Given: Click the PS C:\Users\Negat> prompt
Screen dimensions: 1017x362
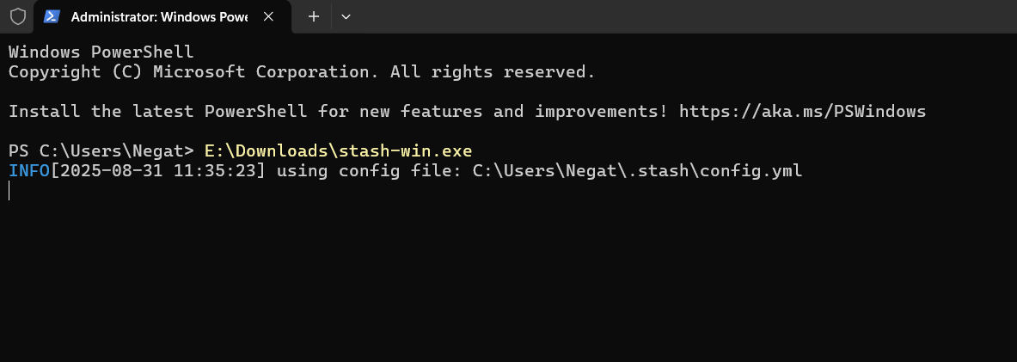Looking at the screenshot, I should coord(101,151).
